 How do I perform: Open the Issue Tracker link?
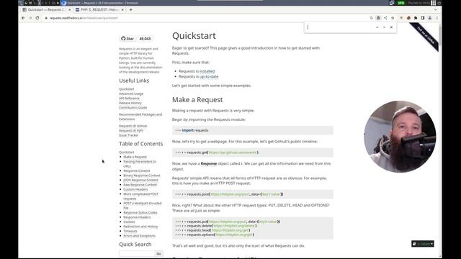129,135
